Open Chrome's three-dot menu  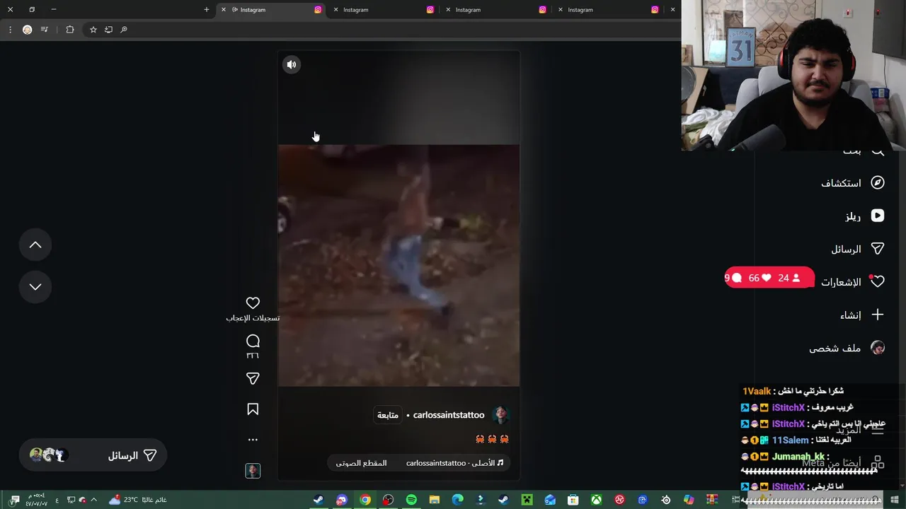[x=10, y=30]
